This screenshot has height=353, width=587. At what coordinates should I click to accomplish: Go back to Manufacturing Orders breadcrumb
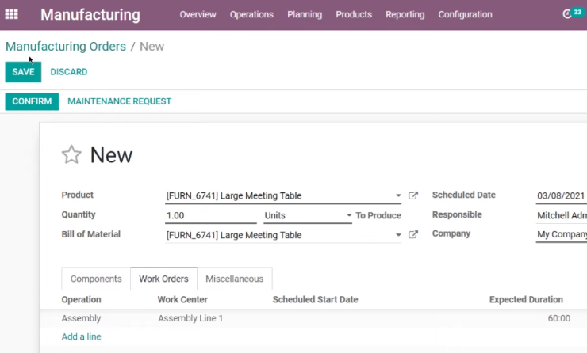coord(66,47)
